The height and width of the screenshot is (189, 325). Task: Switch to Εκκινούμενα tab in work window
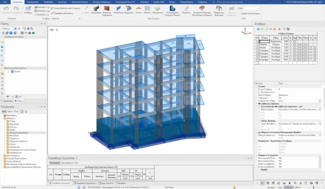point(67,163)
